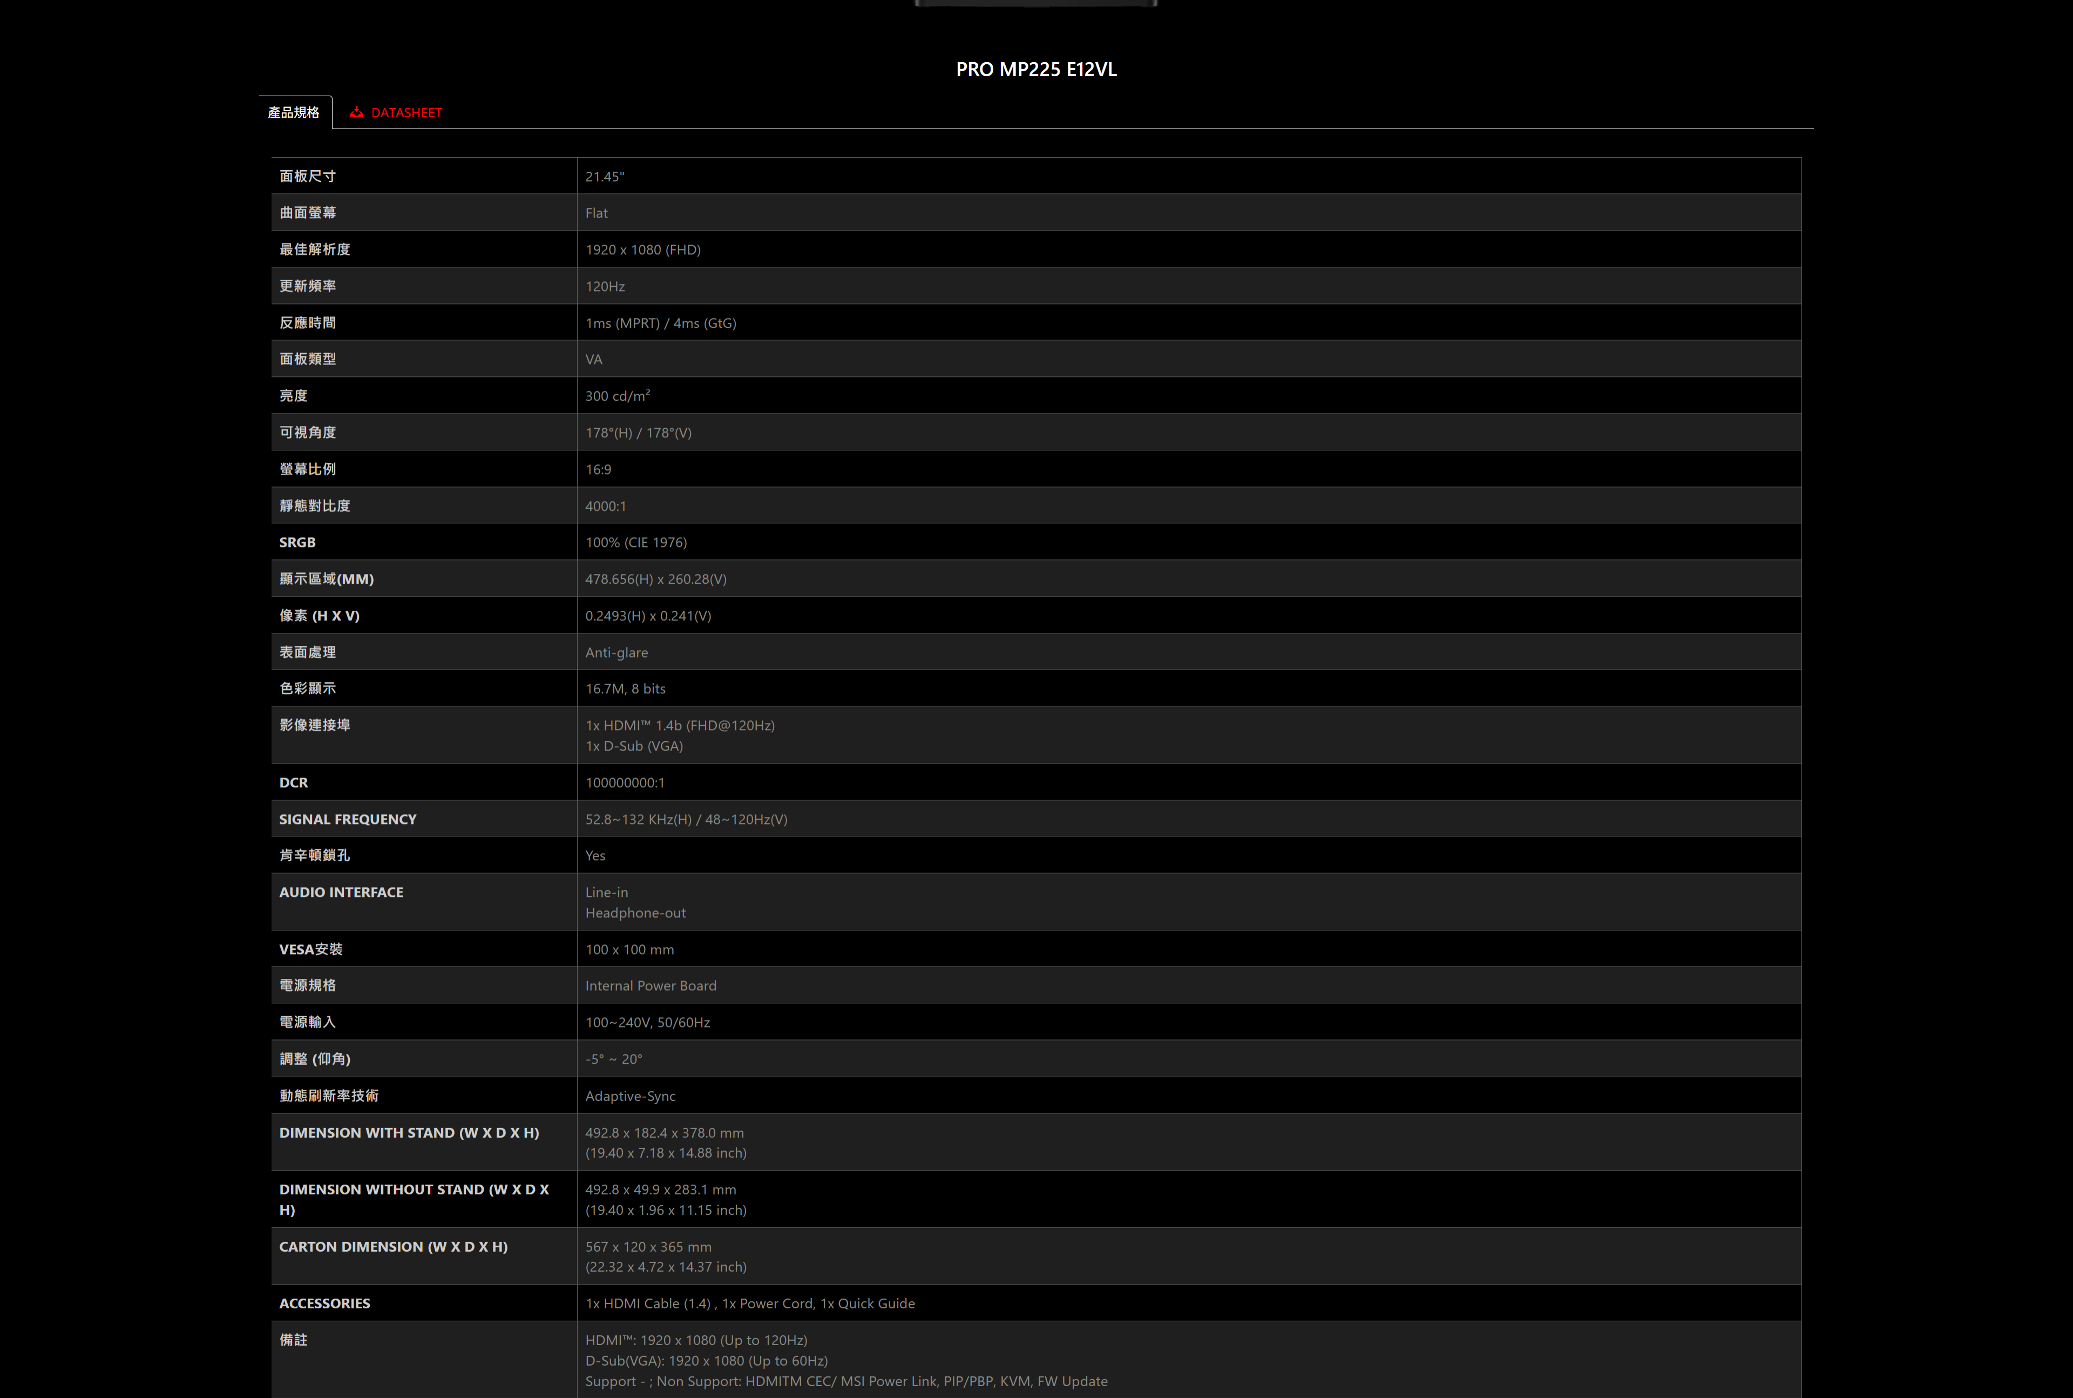The height and width of the screenshot is (1398, 2073).
Task: Select the (22.32 x 4.72 x 14.37 inch) line
Action: (x=666, y=1267)
